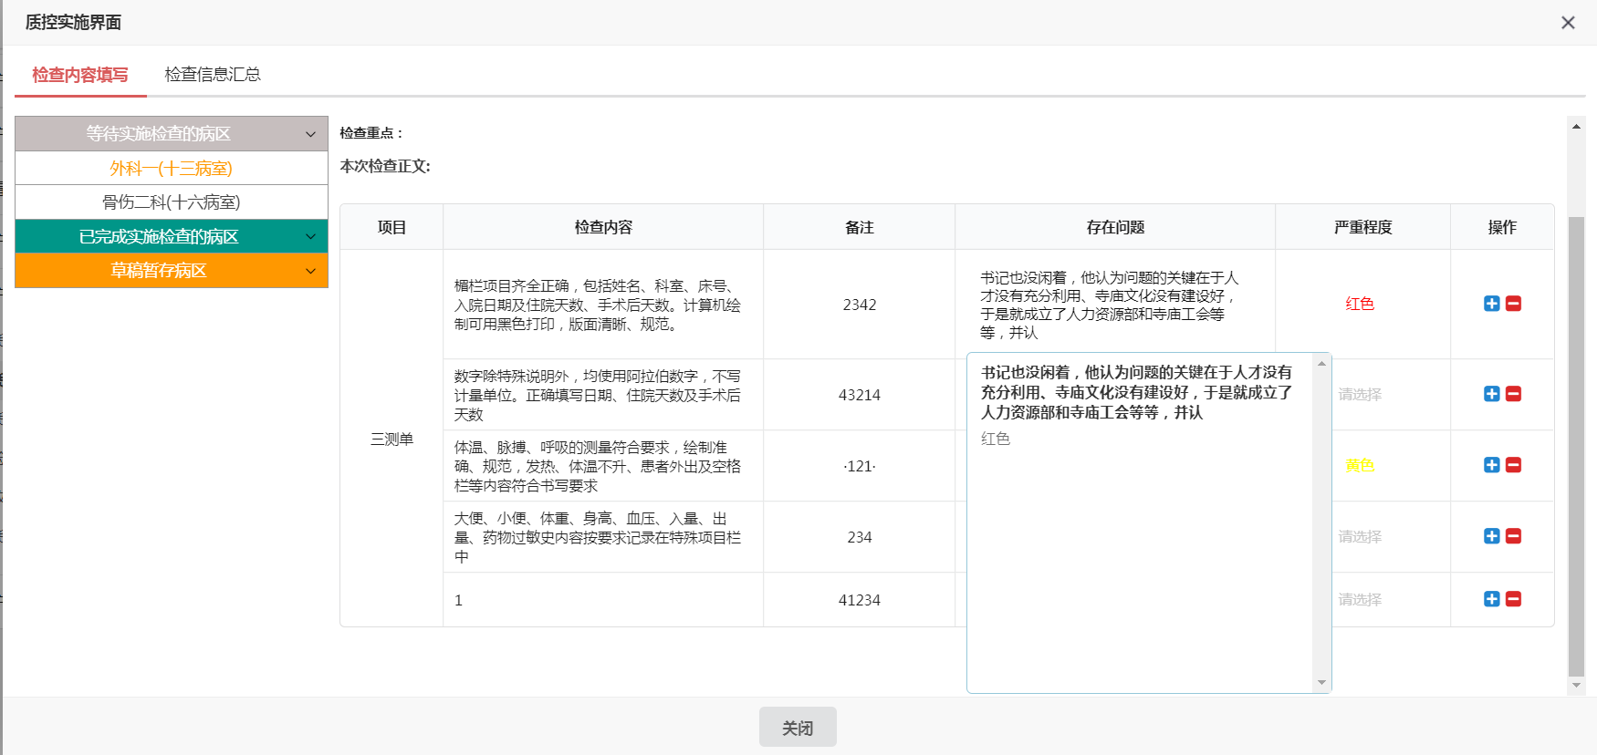Image resolution: width=1597 pixels, height=755 pixels.
Task: Open the 红色 severity dropdown in the first row
Action: tap(1360, 304)
